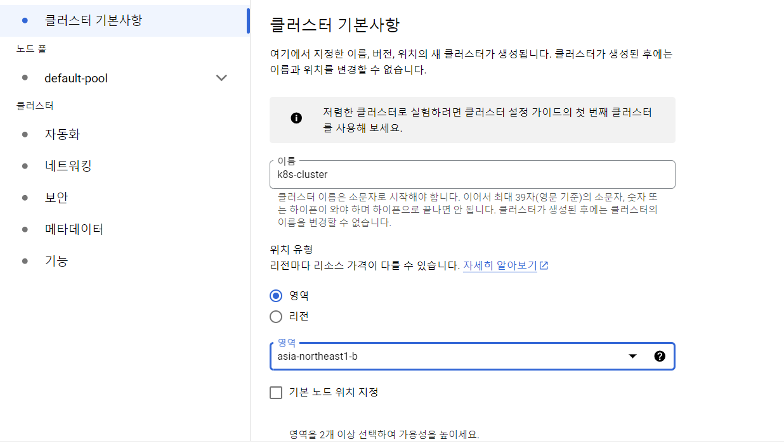Screen dimensions: 784x444
Task: Click the bullet icon next to 네트워킹
Action: point(25,166)
